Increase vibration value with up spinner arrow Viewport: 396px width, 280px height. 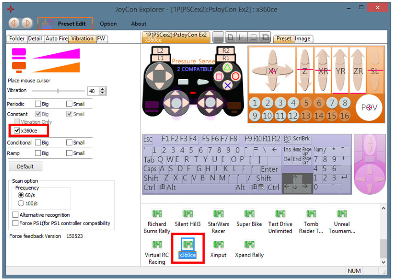coord(103,89)
